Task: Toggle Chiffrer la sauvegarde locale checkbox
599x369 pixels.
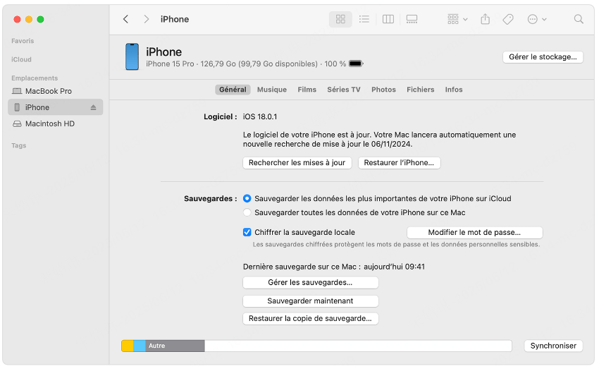Action: click(x=247, y=232)
